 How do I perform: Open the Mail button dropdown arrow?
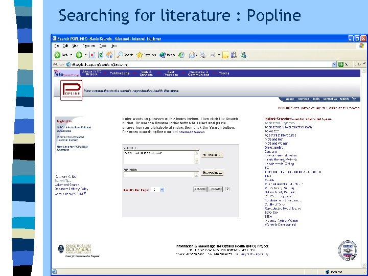coord(196,55)
